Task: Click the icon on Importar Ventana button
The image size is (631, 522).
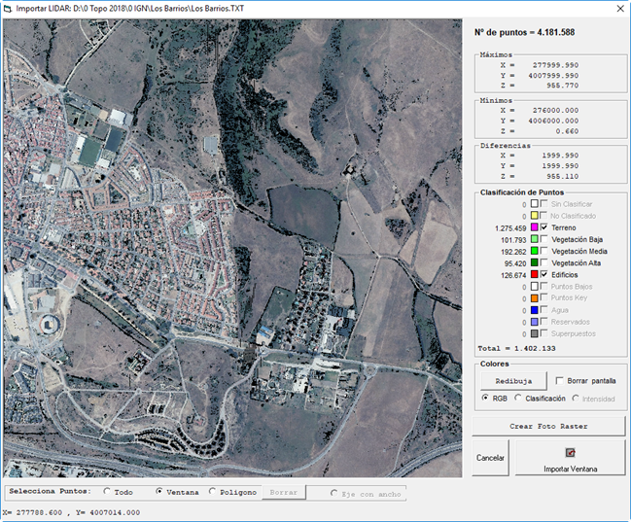Action: click(571, 453)
